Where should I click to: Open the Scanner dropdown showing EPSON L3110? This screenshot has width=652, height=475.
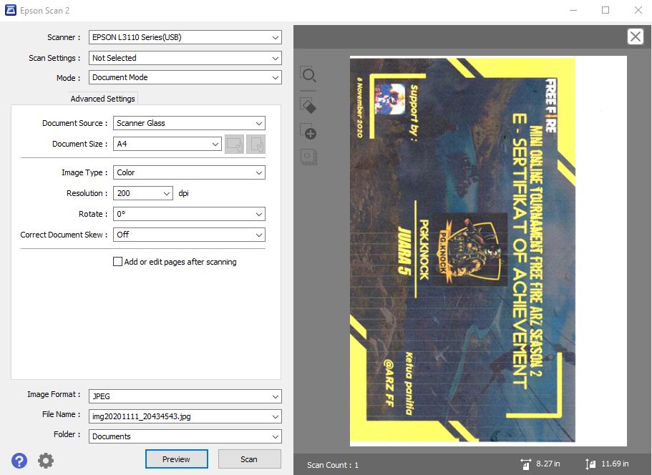(185, 37)
